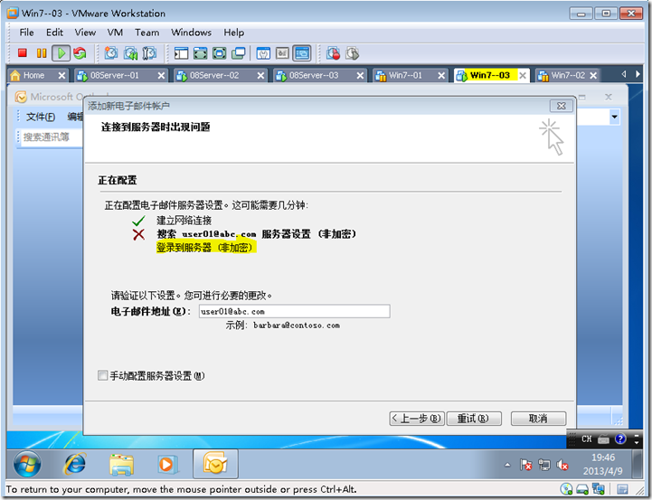Click 上一步 back button
The width and height of the screenshot is (652, 500).
pos(417,418)
